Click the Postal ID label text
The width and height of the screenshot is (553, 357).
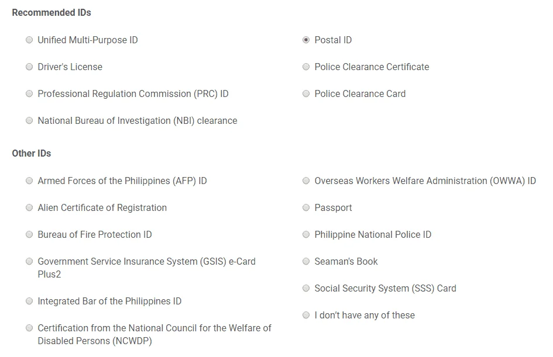[x=333, y=40]
